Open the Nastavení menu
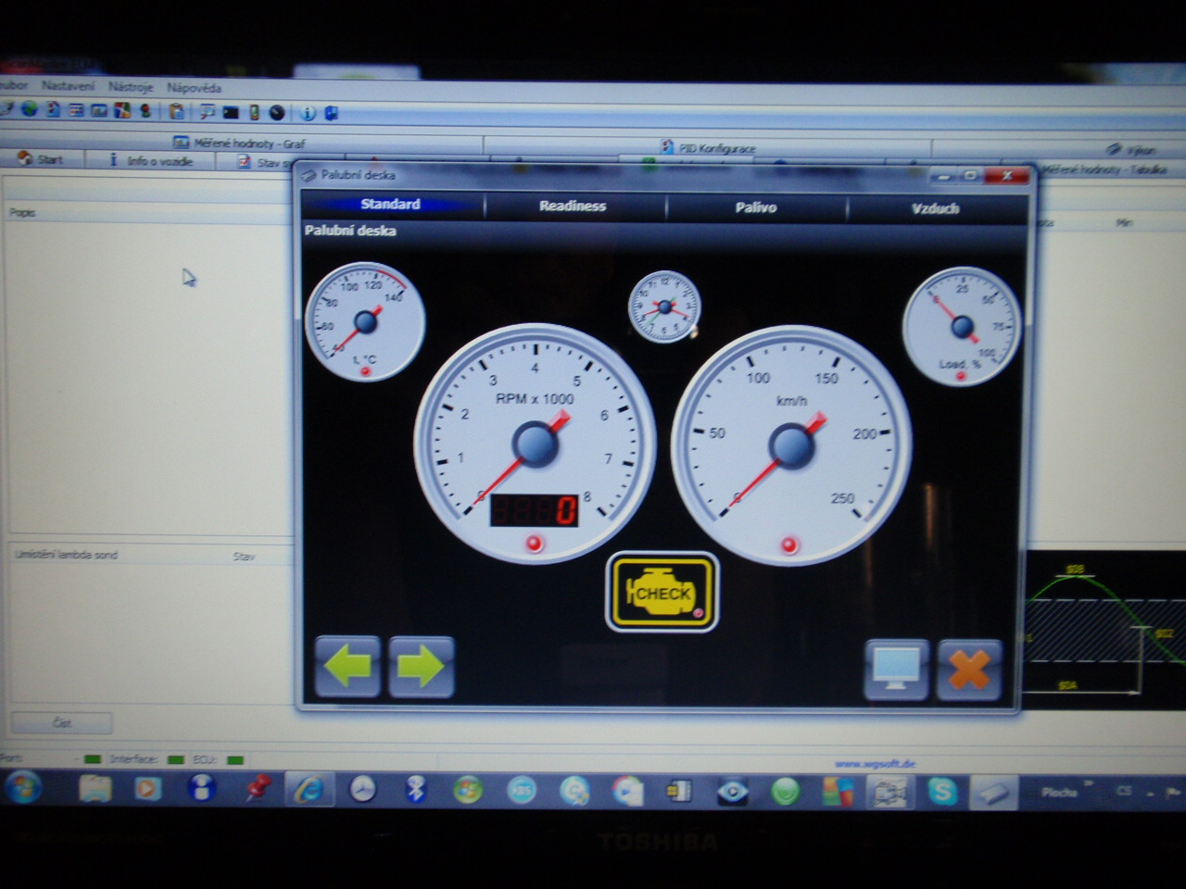This screenshot has width=1186, height=889. click(x=68, y=86)
